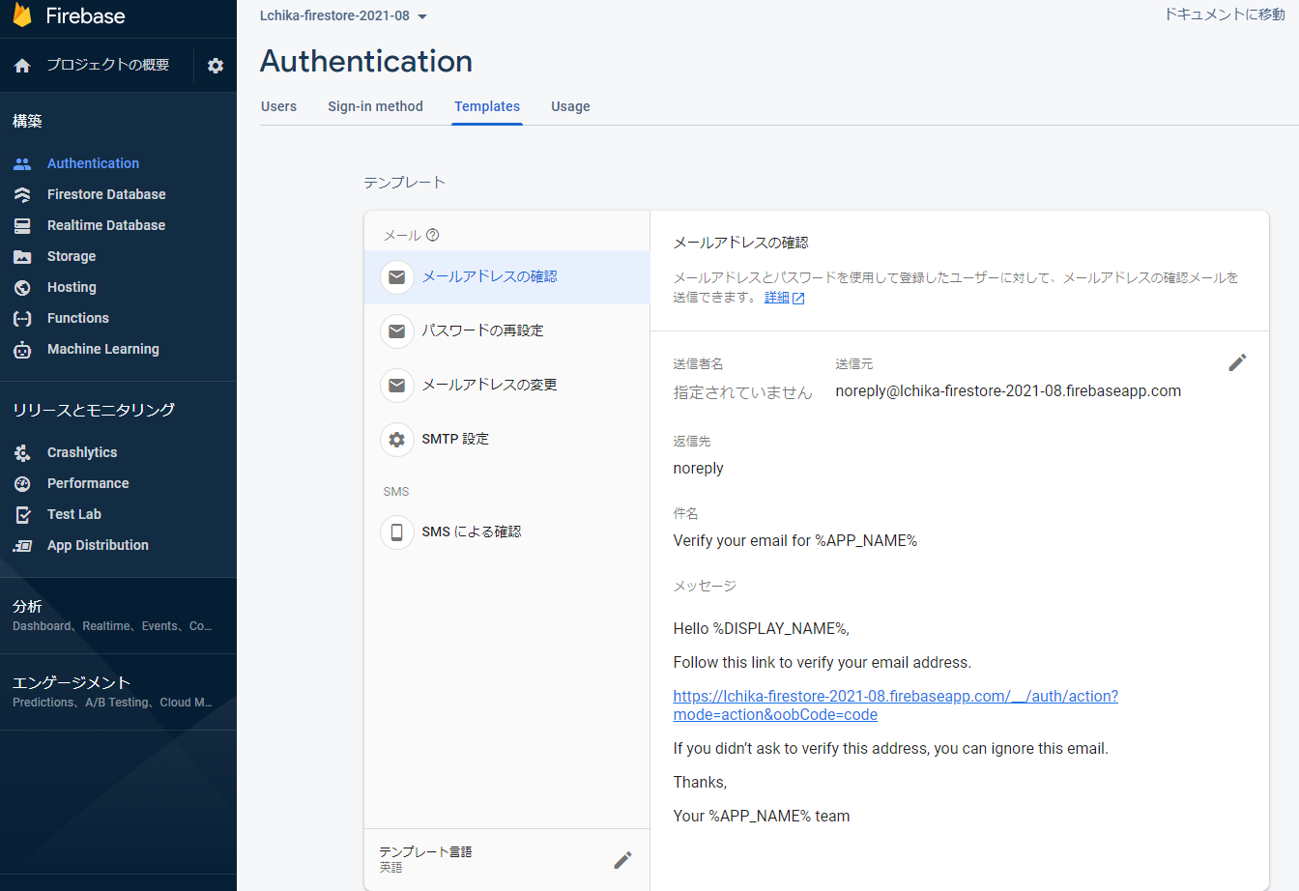This screenshot has width=1299, height=891.
Task: Switch to the Usage tab
Action: click(x=570, y=106)
